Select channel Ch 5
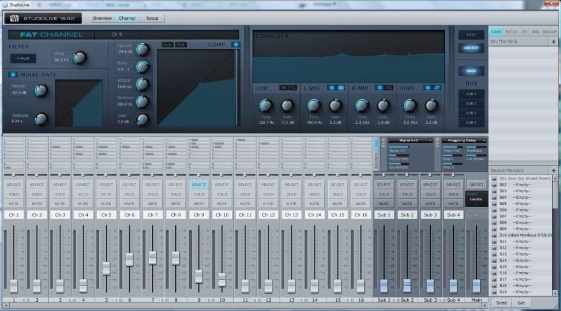This screenshot has width=561, height=311. click(106, 185)
